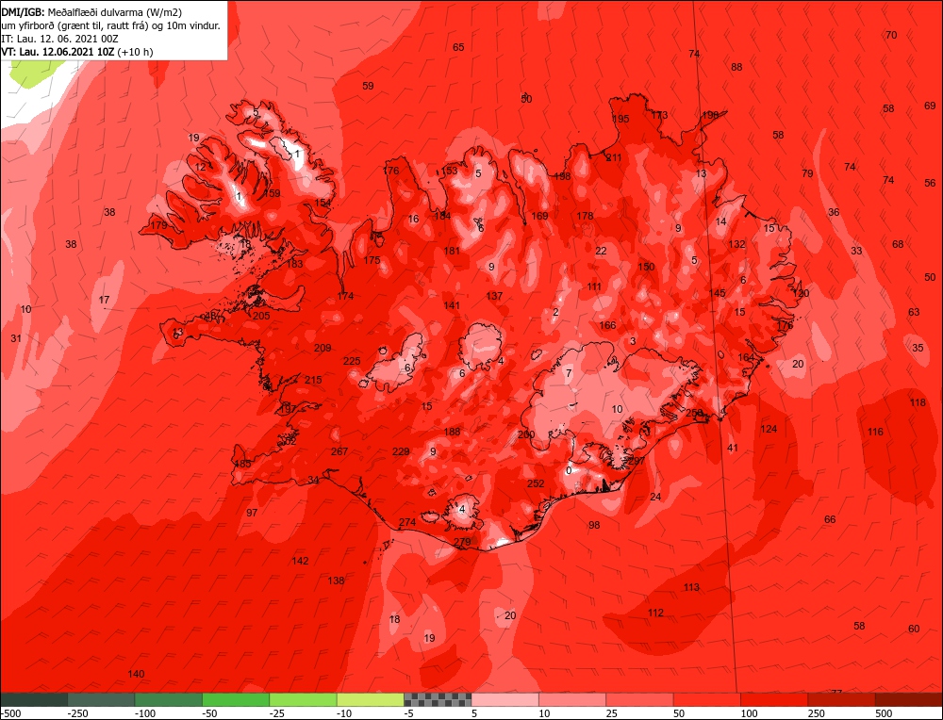
Task: Click the '-500' legend label
Action: (10, 713)
